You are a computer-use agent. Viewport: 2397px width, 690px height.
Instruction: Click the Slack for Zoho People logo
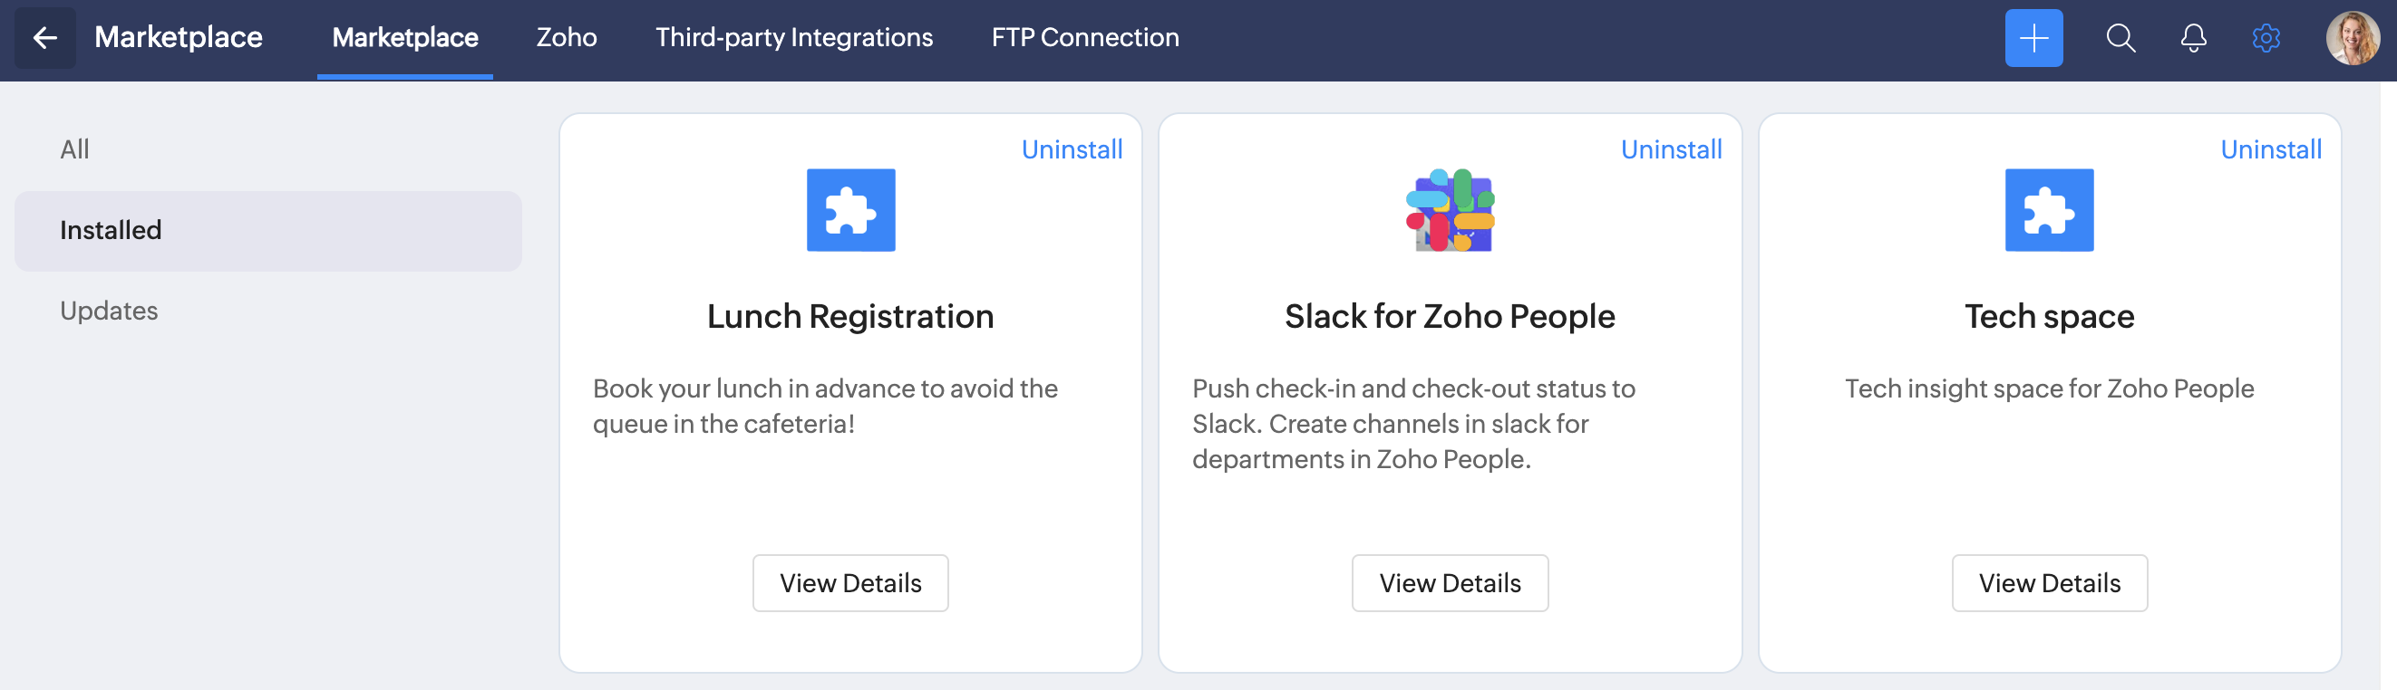1450,210
